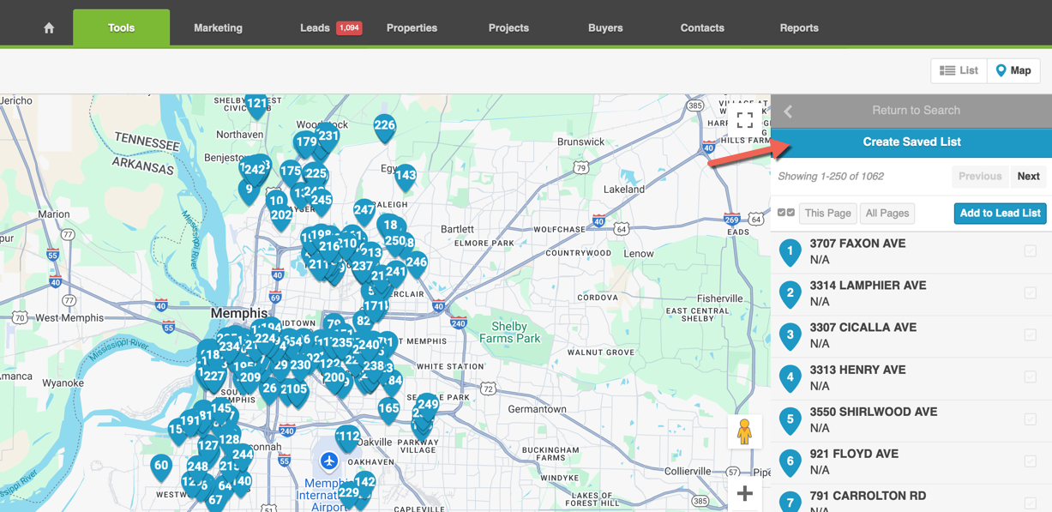This screenshot has height=512, width=1052.
Task: Switch to List view
Action: pyautogui.click(x=959, y=70)
